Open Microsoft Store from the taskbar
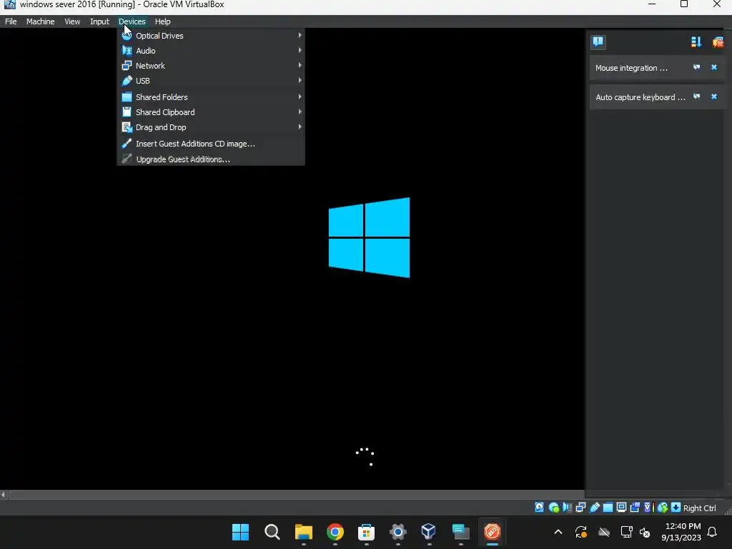This screenshot has height=549, width=732. [x=367, y=532]
